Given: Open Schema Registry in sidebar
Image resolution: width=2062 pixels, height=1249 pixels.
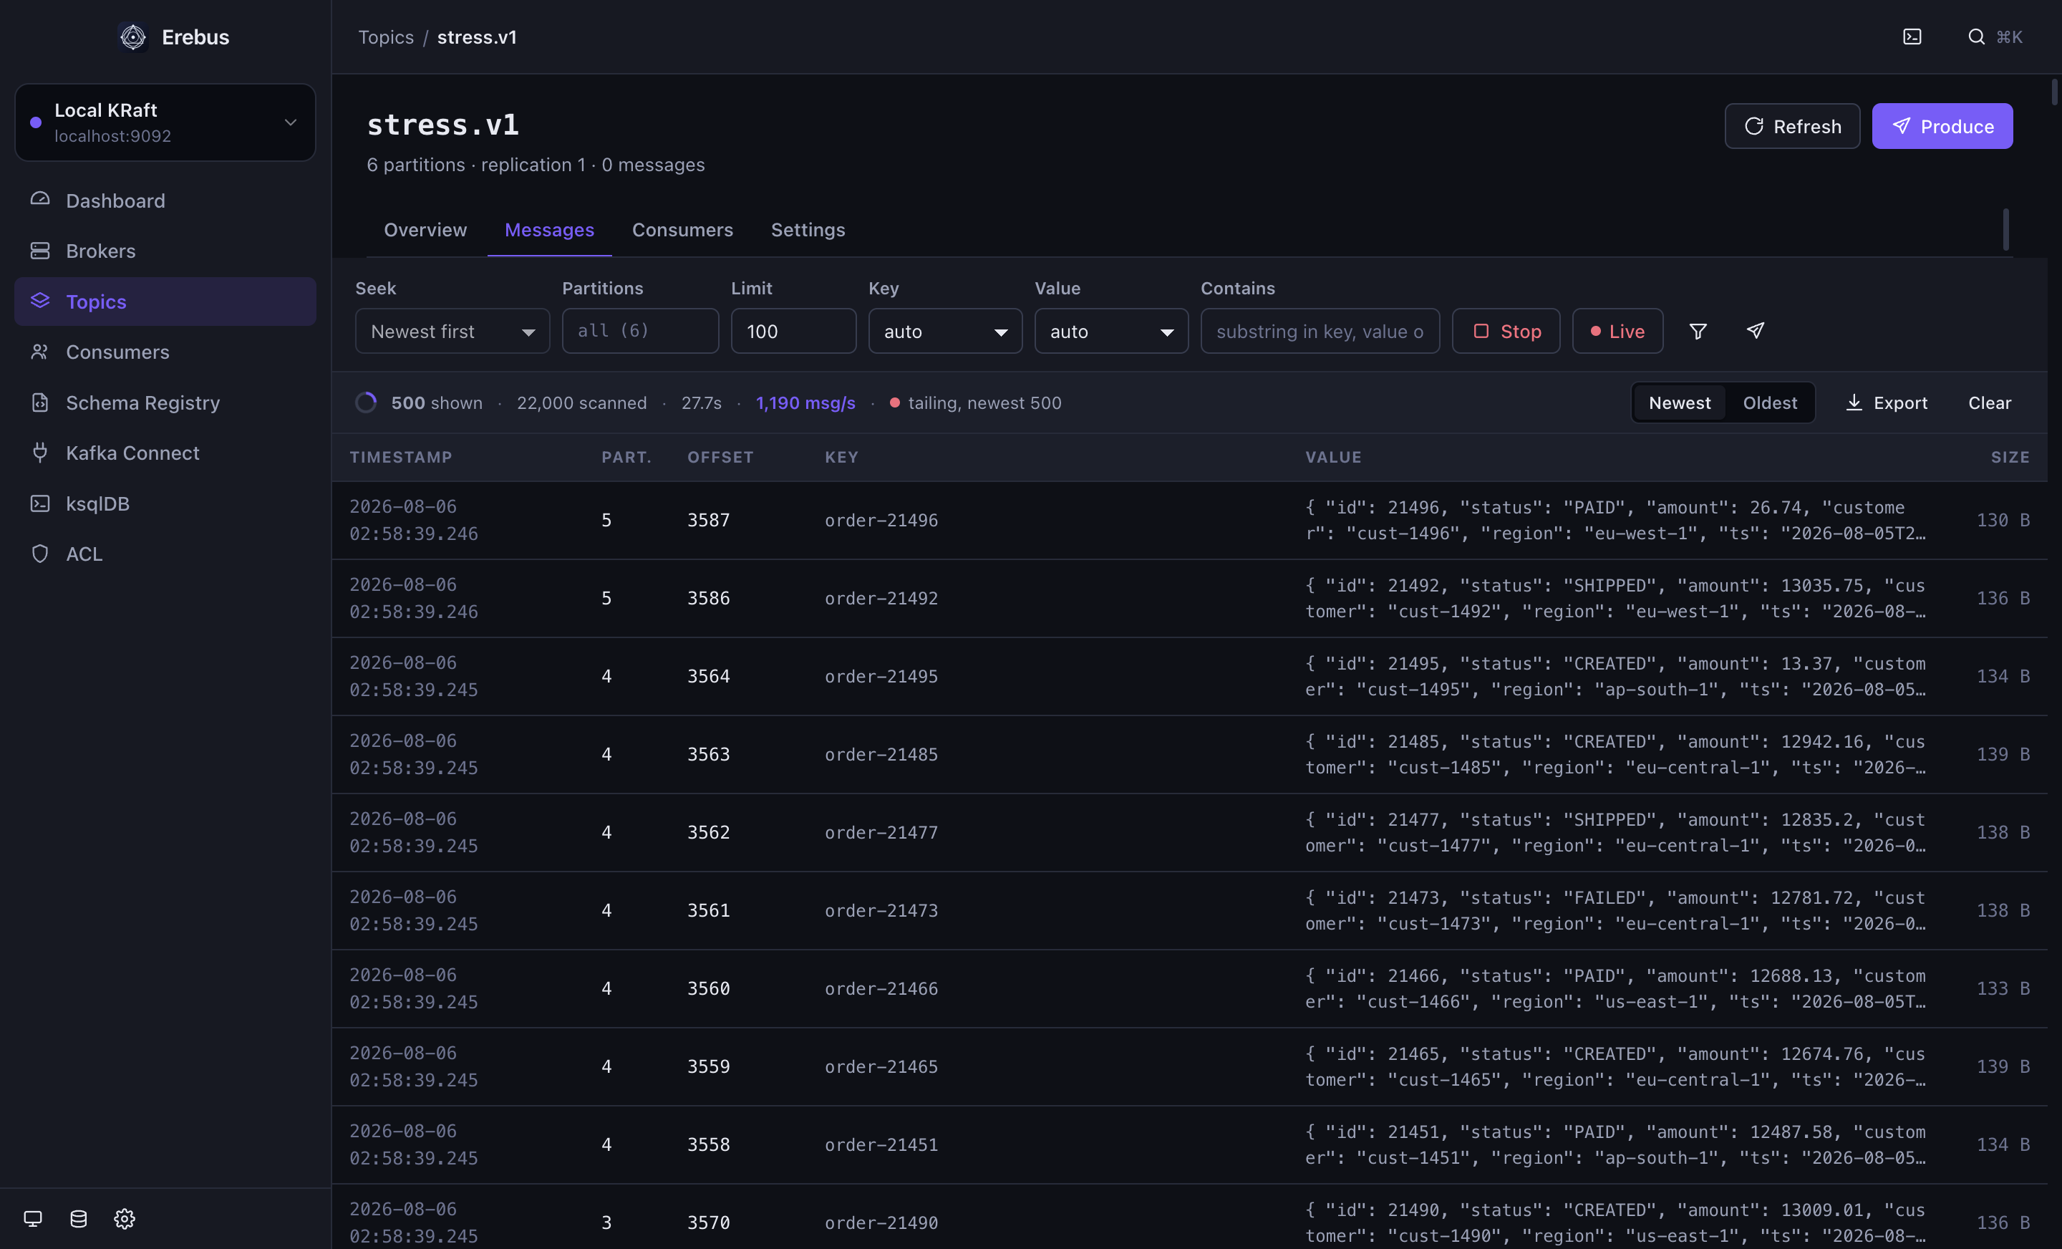Looking at the screenshot, I should [x=165, y=402].
